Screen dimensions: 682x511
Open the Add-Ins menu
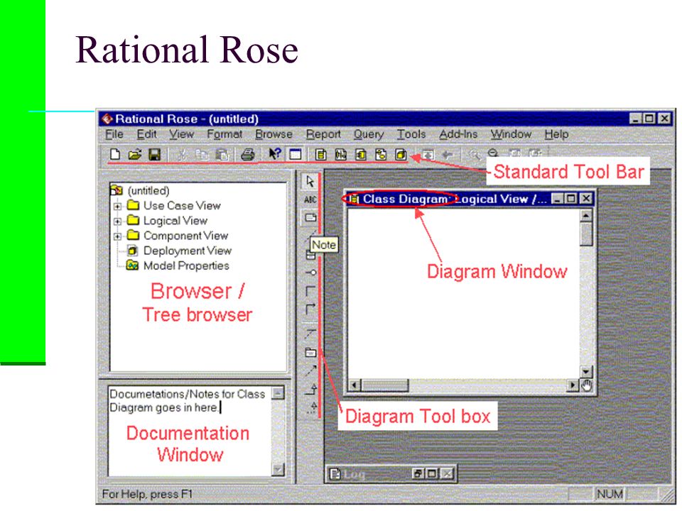pyautogui.click(x=458, y=134)
